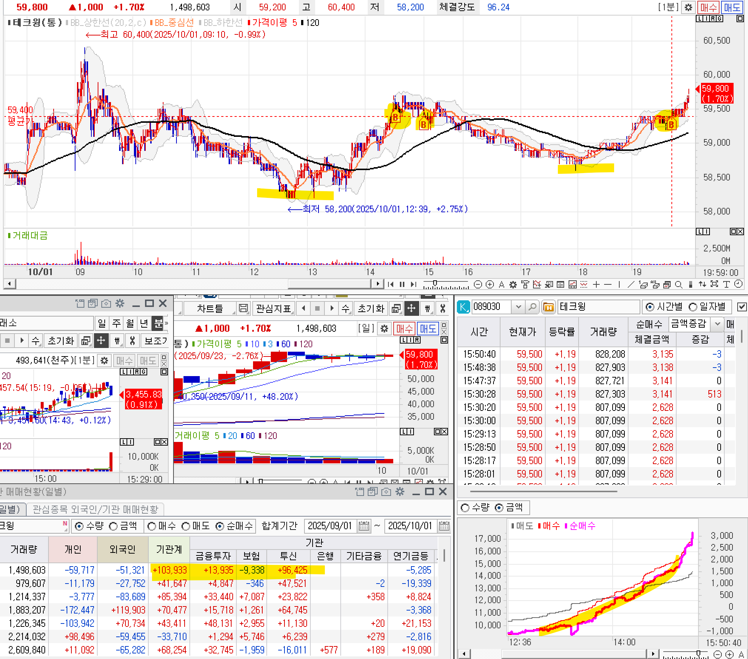Expand the 금액증감 dropdown arrow

[717, 324]
